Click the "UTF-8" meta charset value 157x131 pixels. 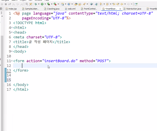click(x=52, y=37)
